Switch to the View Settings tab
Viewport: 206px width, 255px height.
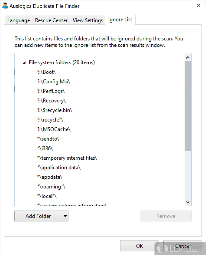pos(88,20)
